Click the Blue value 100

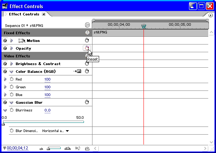tap(47, 95)
